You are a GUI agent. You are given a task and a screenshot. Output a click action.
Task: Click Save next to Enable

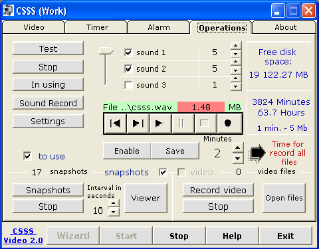coord(175,151)
